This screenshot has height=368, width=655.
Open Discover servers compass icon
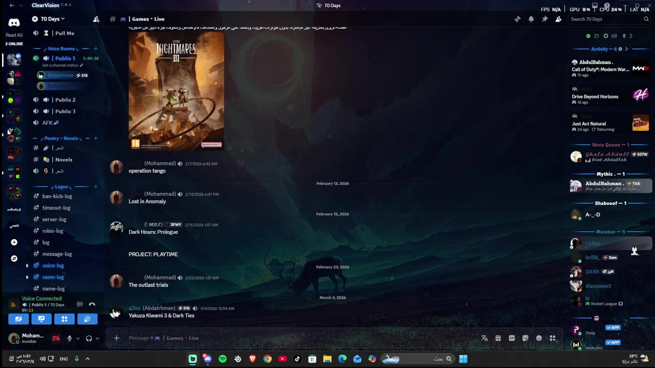[14, 259]
